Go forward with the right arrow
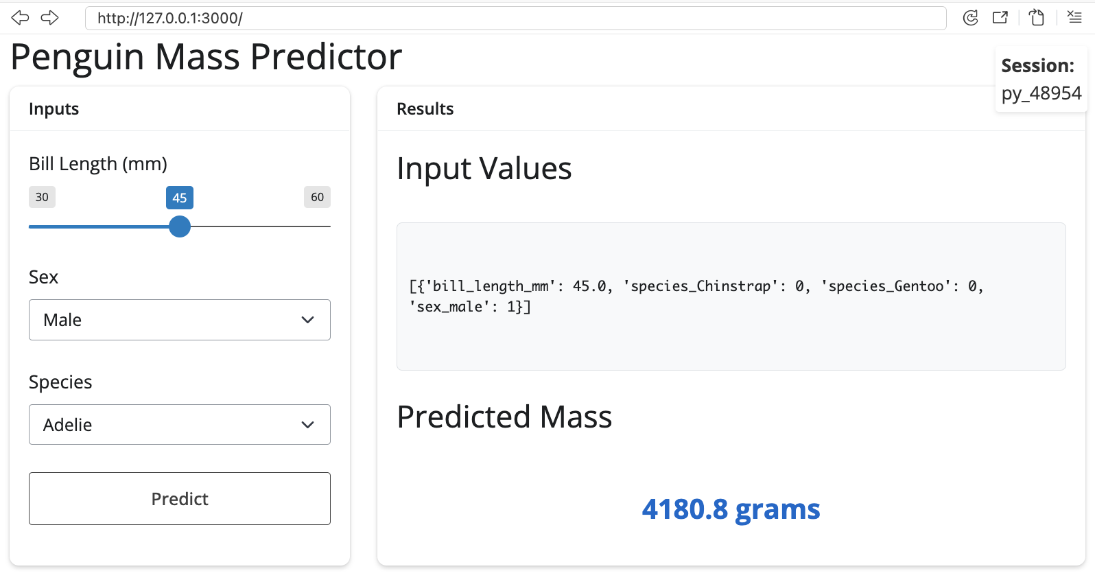 click(x=50, y=18)
